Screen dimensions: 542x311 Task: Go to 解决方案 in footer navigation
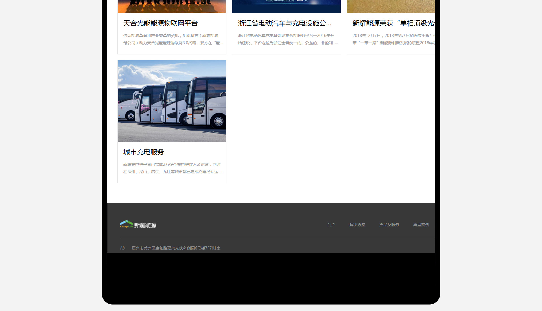pos(357,225)
